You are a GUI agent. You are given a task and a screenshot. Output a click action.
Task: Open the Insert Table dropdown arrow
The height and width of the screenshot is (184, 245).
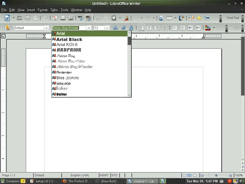175,18
